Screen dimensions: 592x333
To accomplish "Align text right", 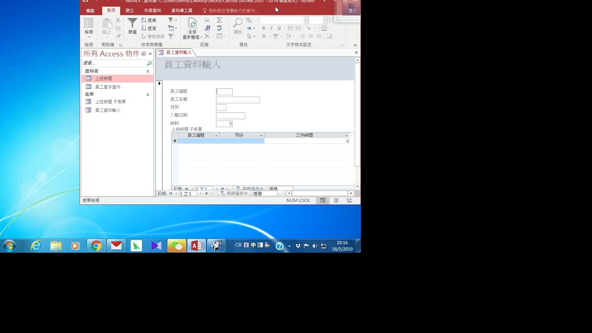I will pyautogui.click(x=319, y=36).
